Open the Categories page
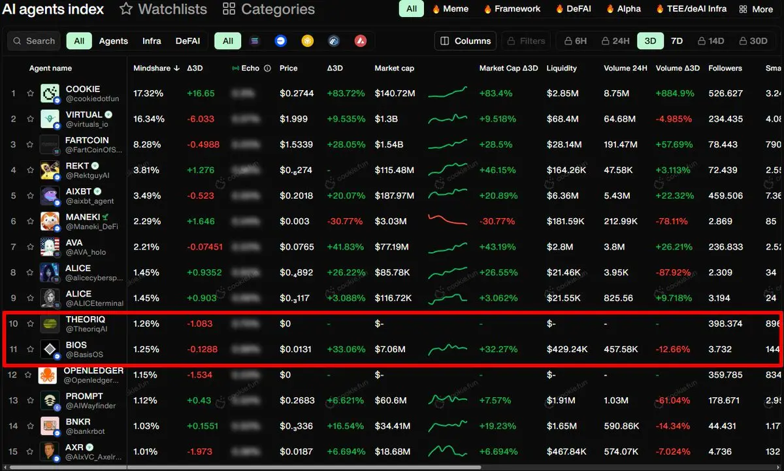 click(269, 9)
